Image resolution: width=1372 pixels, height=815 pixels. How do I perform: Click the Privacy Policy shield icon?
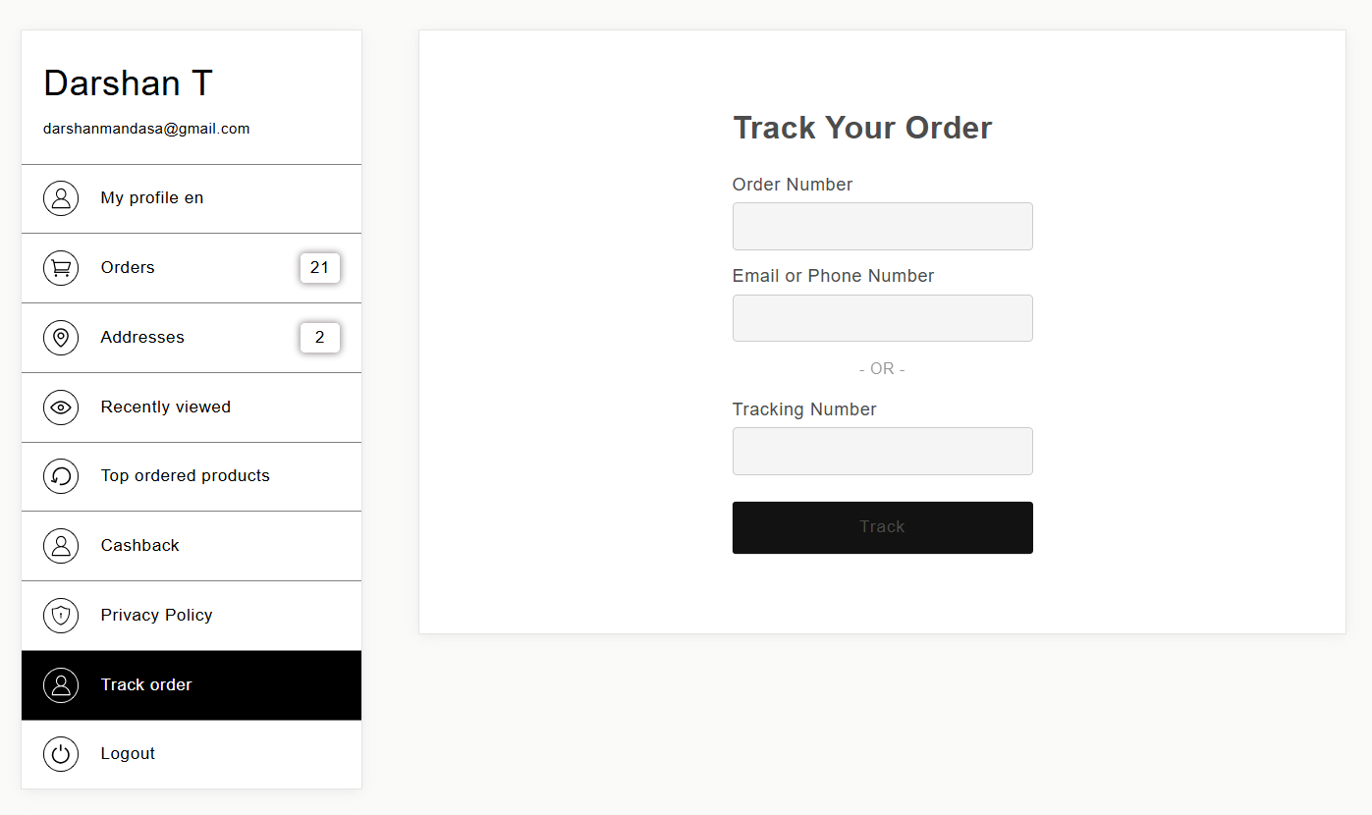[61, 616]
